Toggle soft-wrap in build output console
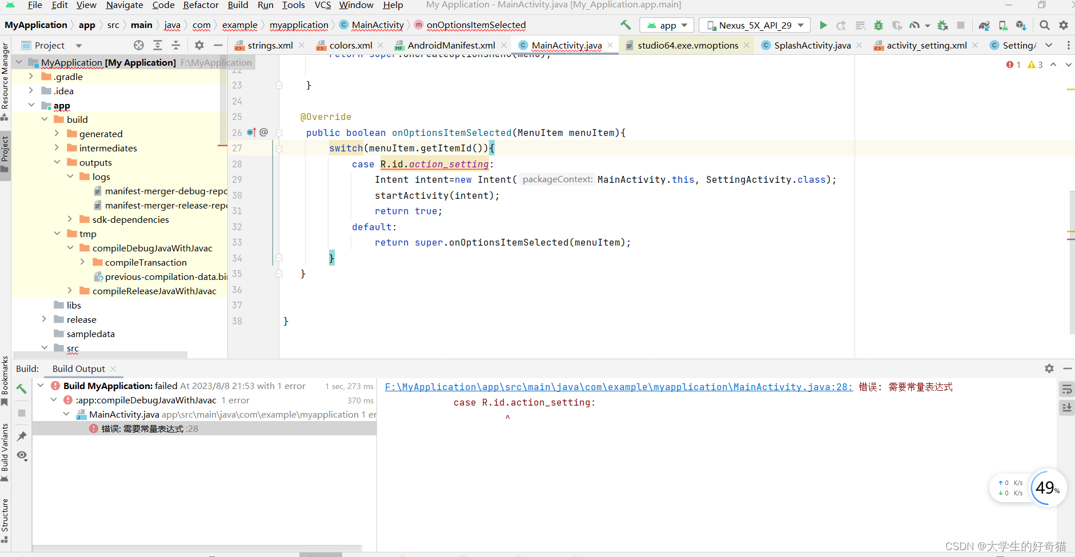The image size is (1075, 557). (x=1066, y=390)
